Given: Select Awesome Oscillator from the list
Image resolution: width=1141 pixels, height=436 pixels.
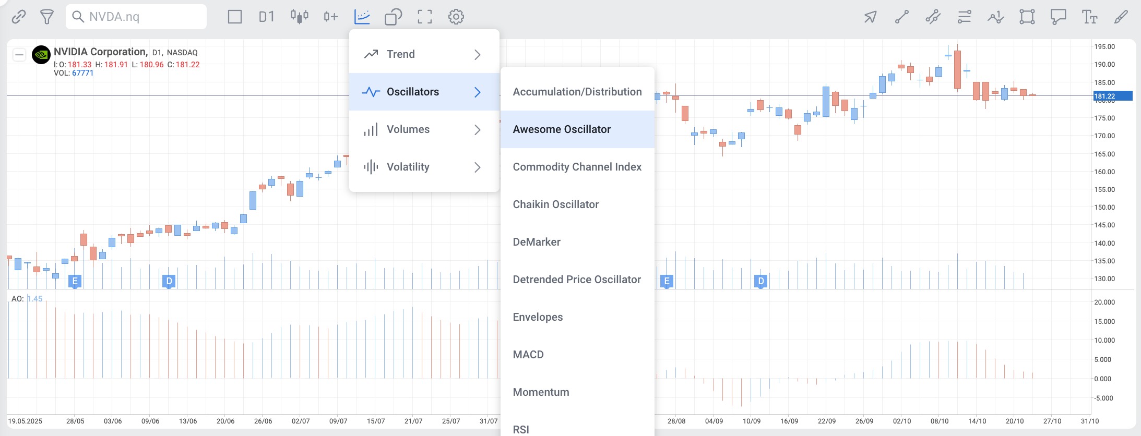Looking at the screenshot, I should tap(562, 129).
